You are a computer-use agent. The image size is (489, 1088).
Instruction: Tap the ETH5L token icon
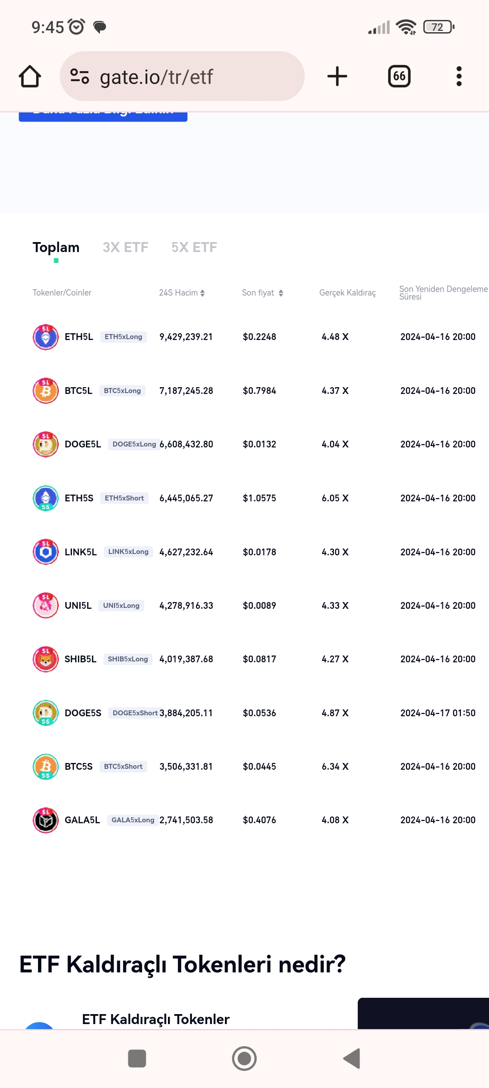point(46,337)
